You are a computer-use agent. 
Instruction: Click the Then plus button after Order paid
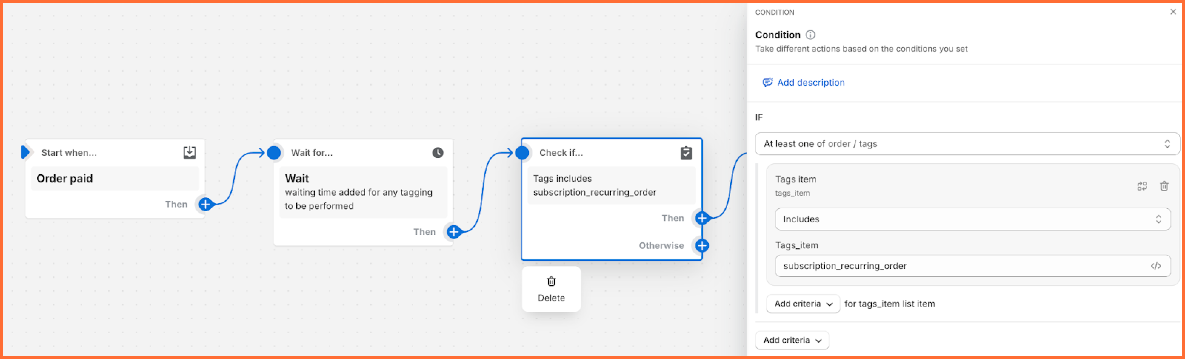(x=206, y=205)
